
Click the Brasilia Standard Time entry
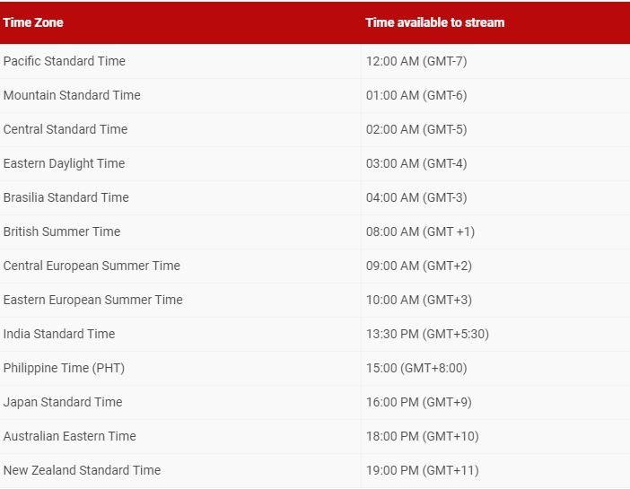(66, 197)
